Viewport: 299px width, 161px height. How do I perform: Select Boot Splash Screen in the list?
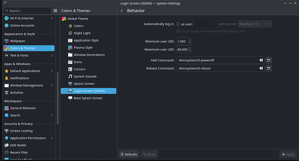pos(88,98)
